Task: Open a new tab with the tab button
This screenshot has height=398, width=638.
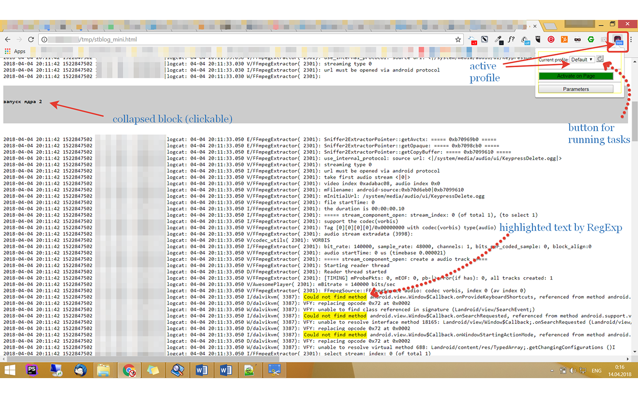Action: [550, 26]
